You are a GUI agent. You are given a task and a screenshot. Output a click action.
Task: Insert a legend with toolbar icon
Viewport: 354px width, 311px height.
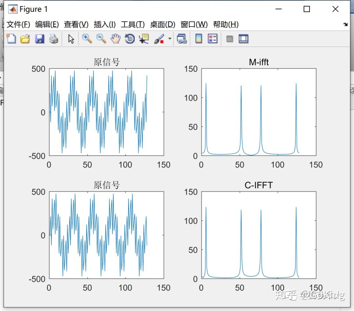[212, 39]
